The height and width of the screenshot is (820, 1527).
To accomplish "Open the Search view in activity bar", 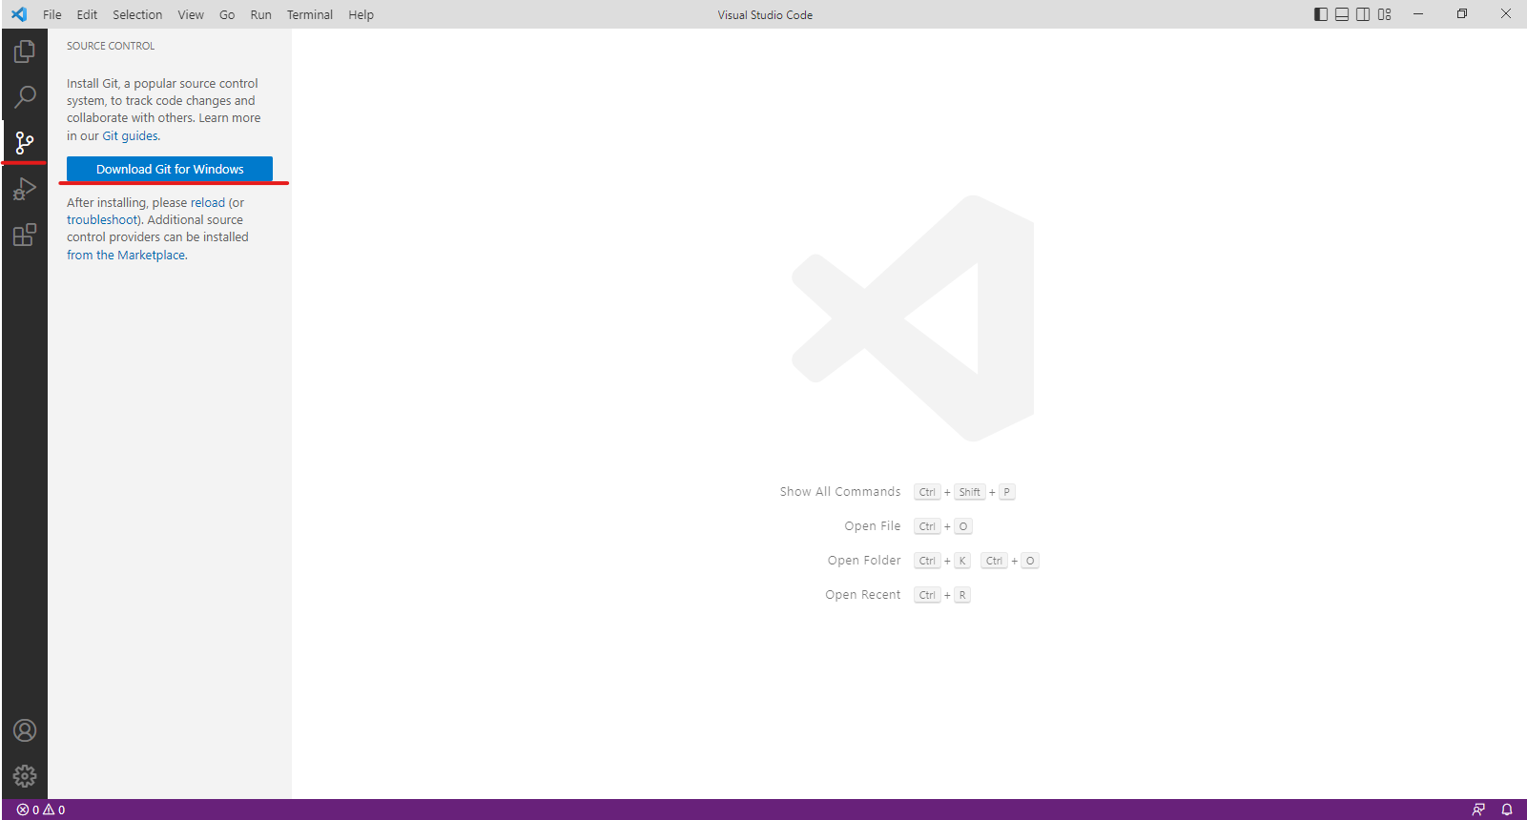I will [25, 97].
